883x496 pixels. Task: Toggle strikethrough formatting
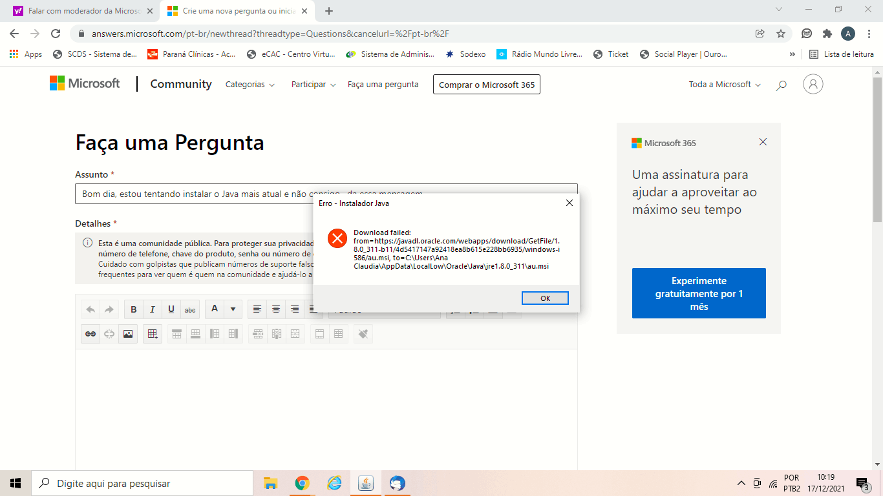coord(190,309)
